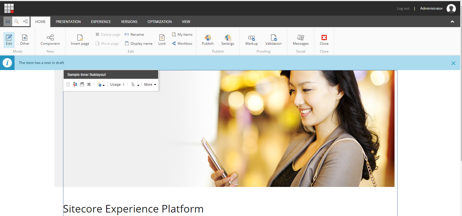Viewport: 462px width, 216px height.
Task: Open the search magnifier in the quick toolbar
Action: click(x=17, y=22)
